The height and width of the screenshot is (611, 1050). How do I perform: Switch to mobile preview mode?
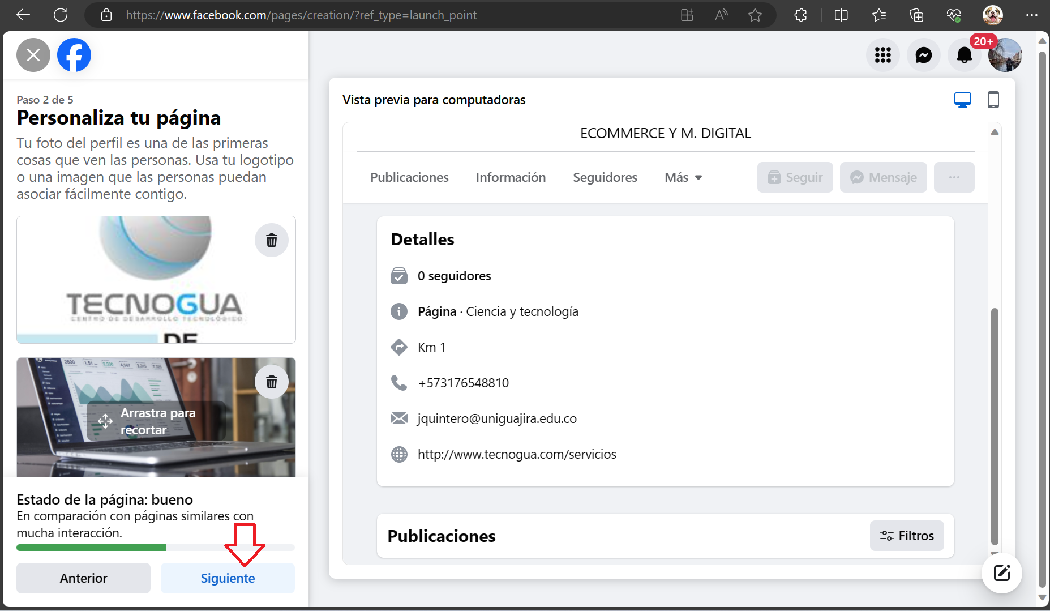pos(993,100)
